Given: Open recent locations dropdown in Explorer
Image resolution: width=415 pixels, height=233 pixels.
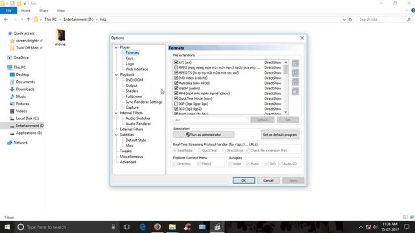Looking at the screenshot, I should coord(22,19).
